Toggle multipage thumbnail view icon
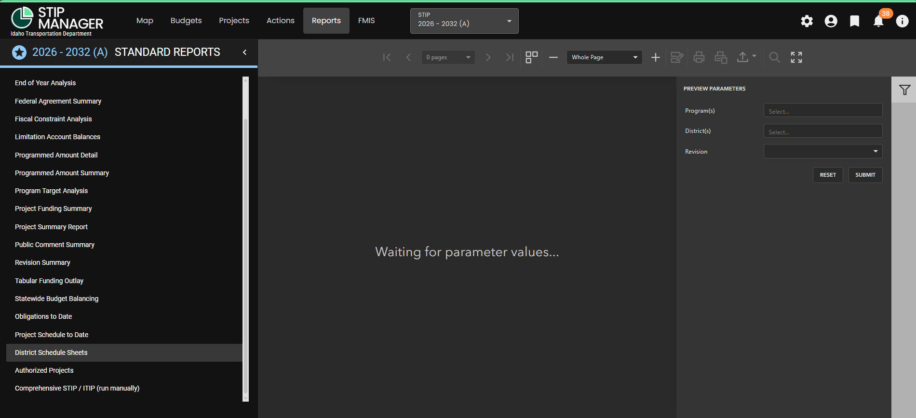This screenshot has width=916, height=418. click(532, 57)
